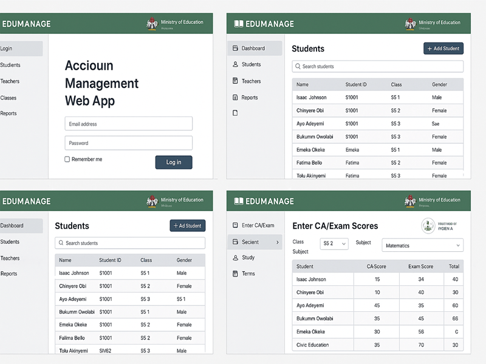Click the Students person icon in the sidebar
The image size is (486, 364).
click(235, 64)
